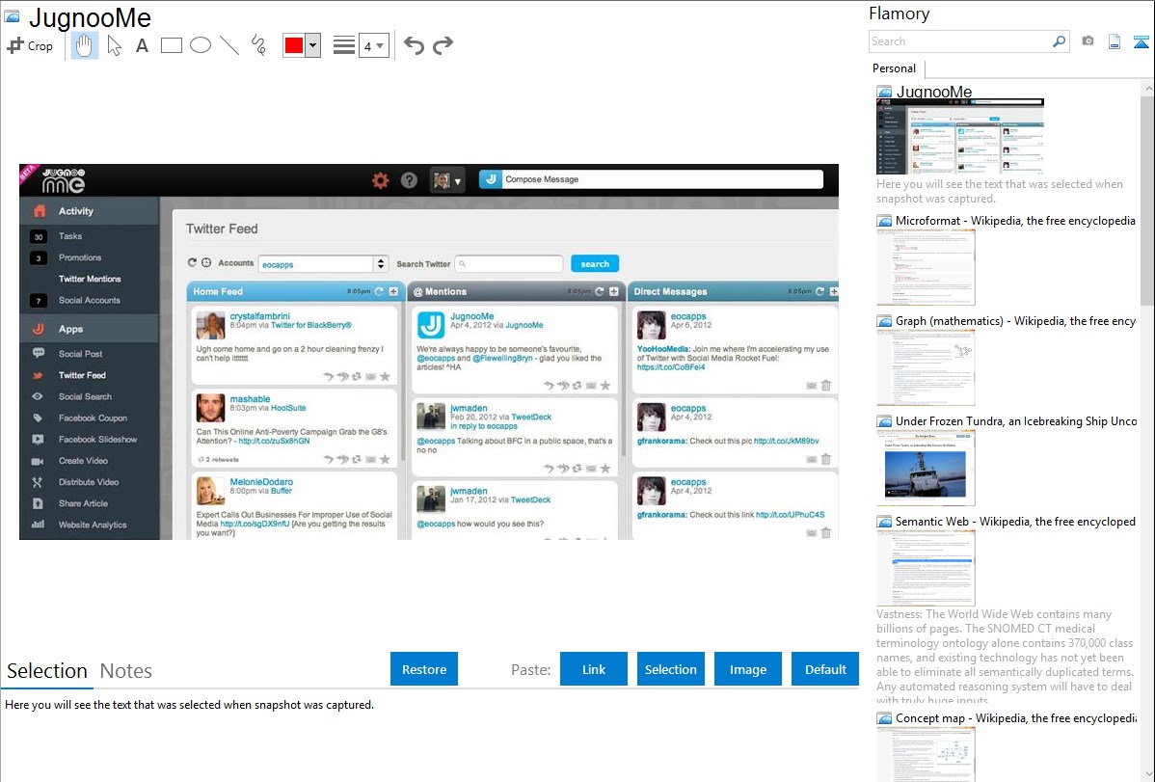Click the search magnifier icon
The height and width of the screenshot is (782, 1155).
pos(1060,41)
